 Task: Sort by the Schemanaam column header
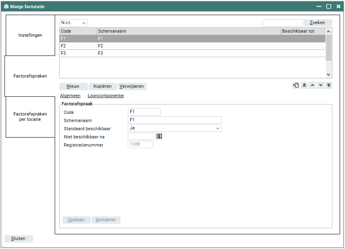pos(189,31)
